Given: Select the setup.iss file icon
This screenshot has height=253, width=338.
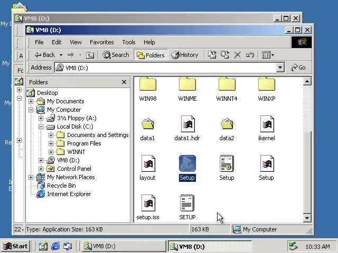Looking at the screenshot, I should (x=148, y=203).
